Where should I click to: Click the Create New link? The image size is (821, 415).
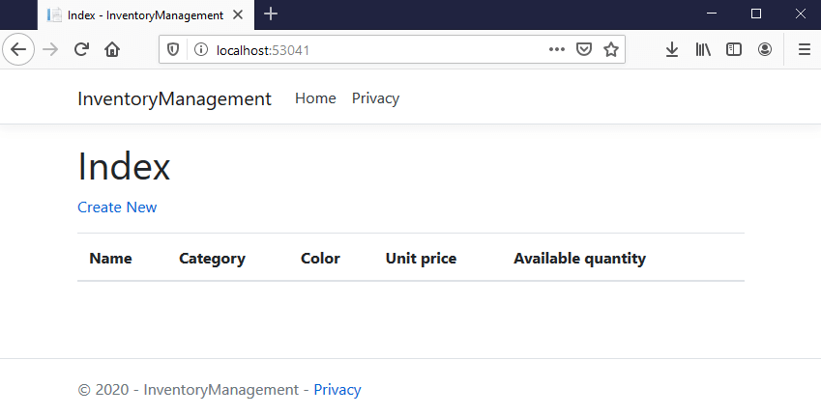click(117, 207)
